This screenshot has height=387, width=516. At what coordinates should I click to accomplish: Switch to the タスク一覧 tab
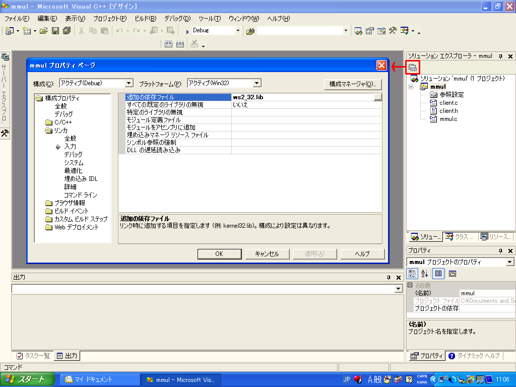pyautogui.click(x=33, y=356)
